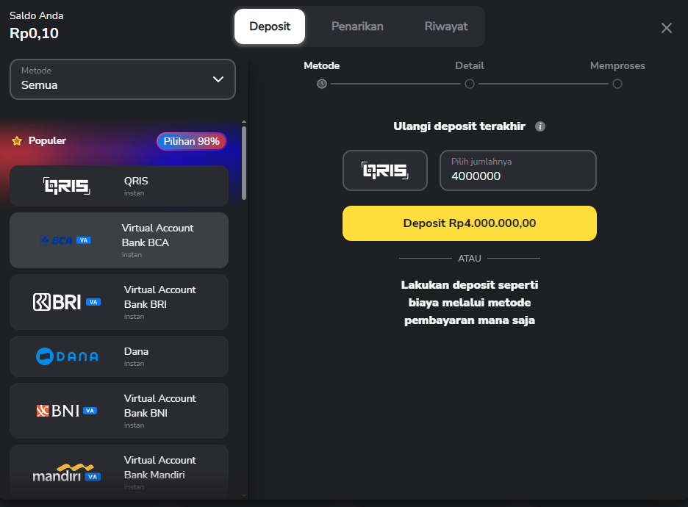
Task: Click info icon beside Ulangi deposit terakhir
Action: pyautogui.click(x=540, y=126)
